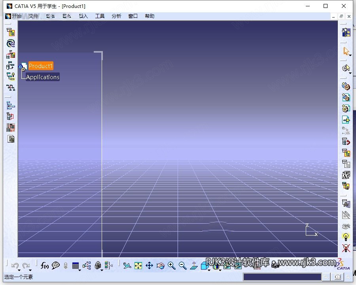356x285 pixels.
Task: Expand the Redo history dropdown arrow
Action: (x=30, y=270)
